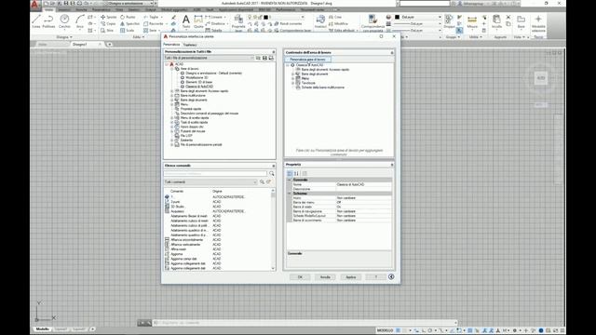Image resolution: width=596 pixels, height=335 pixels.
Task: Click the ? help button in dialog
Action: click(376, 277)
